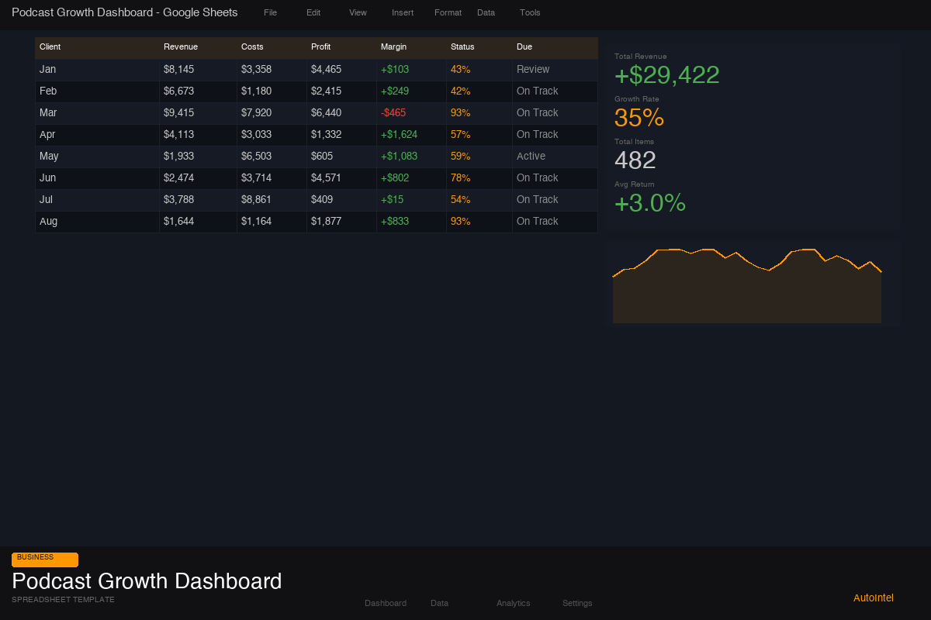Click Growth Rate value 35%
Image resolution: width=931 pixels, height=620 pixels.
[639, 118]
